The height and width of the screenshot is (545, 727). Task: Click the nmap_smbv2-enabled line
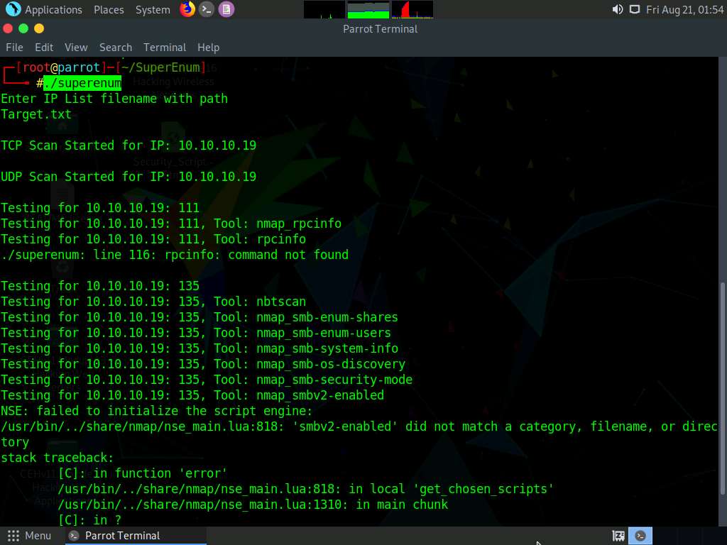(192, 395)
